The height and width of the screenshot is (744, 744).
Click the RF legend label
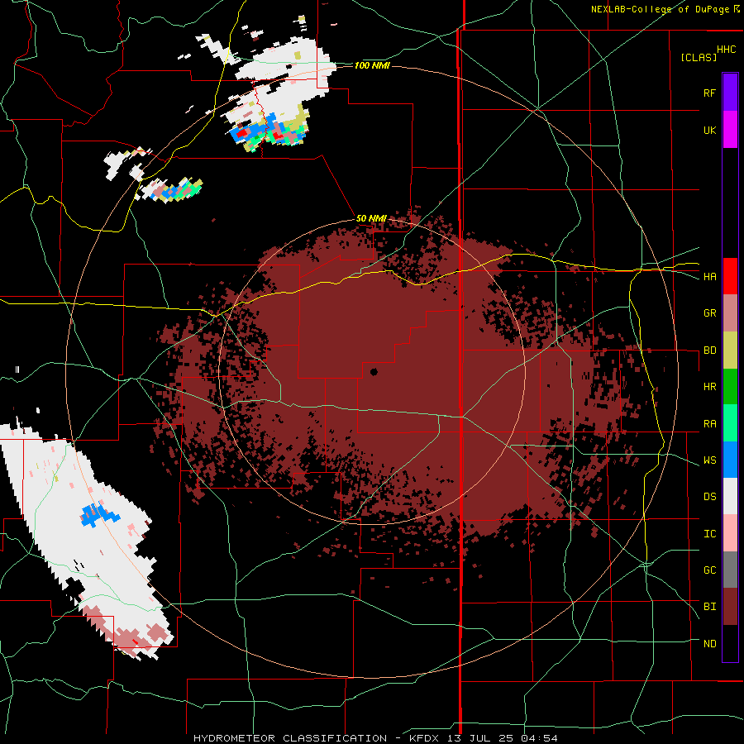click(x=709, y=93)
